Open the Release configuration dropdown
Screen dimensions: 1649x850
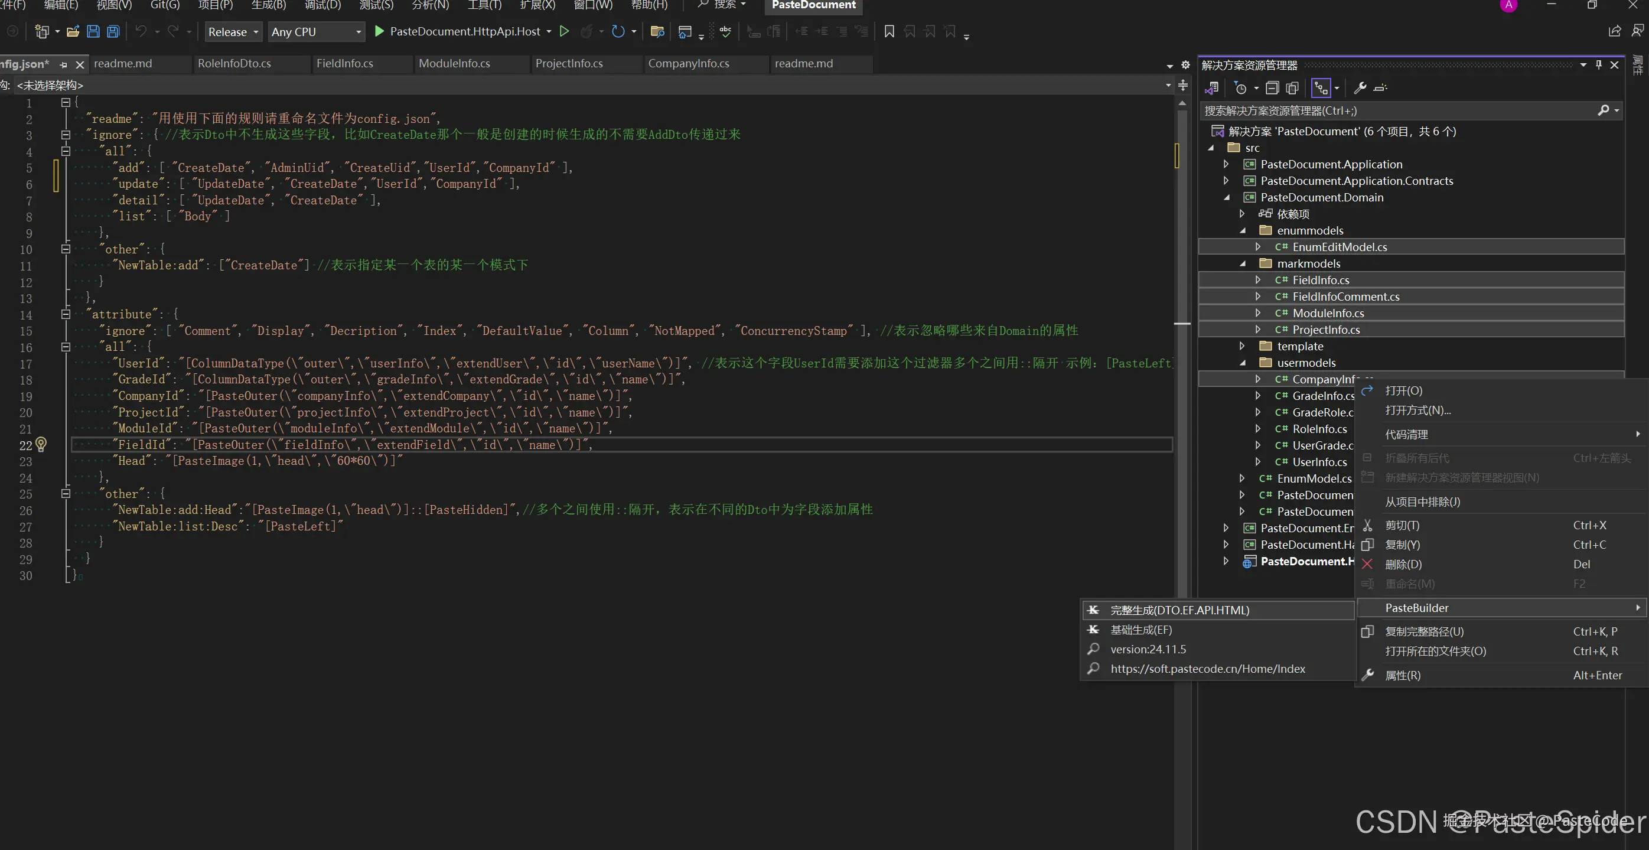point(234,31)
